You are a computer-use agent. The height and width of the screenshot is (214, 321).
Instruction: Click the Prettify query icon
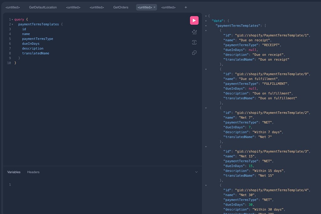tap(194, 32)
